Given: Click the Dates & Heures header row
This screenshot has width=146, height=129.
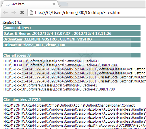Looking at the screenshot, I should coord(72,33).
